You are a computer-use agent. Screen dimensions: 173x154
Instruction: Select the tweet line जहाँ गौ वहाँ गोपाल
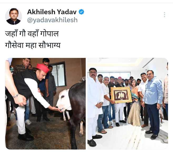(32, 34)
